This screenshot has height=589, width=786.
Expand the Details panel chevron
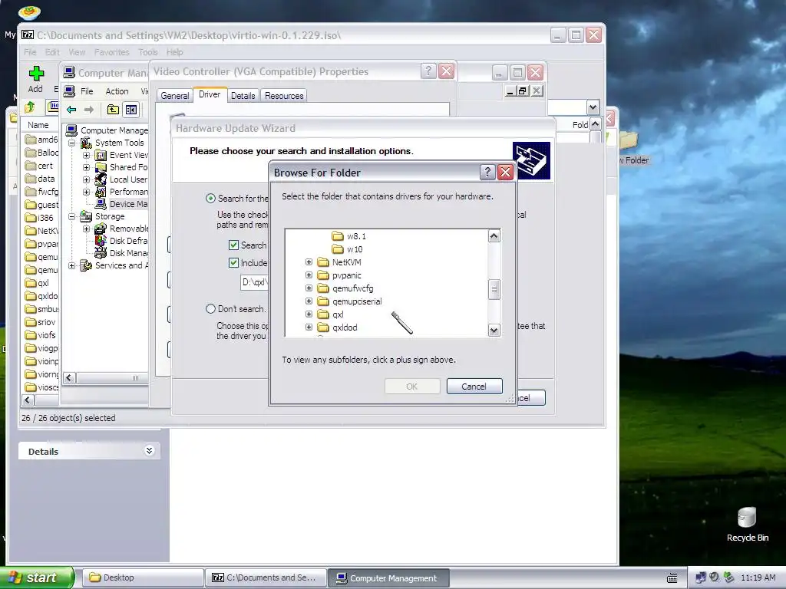[x=149, y=451]
